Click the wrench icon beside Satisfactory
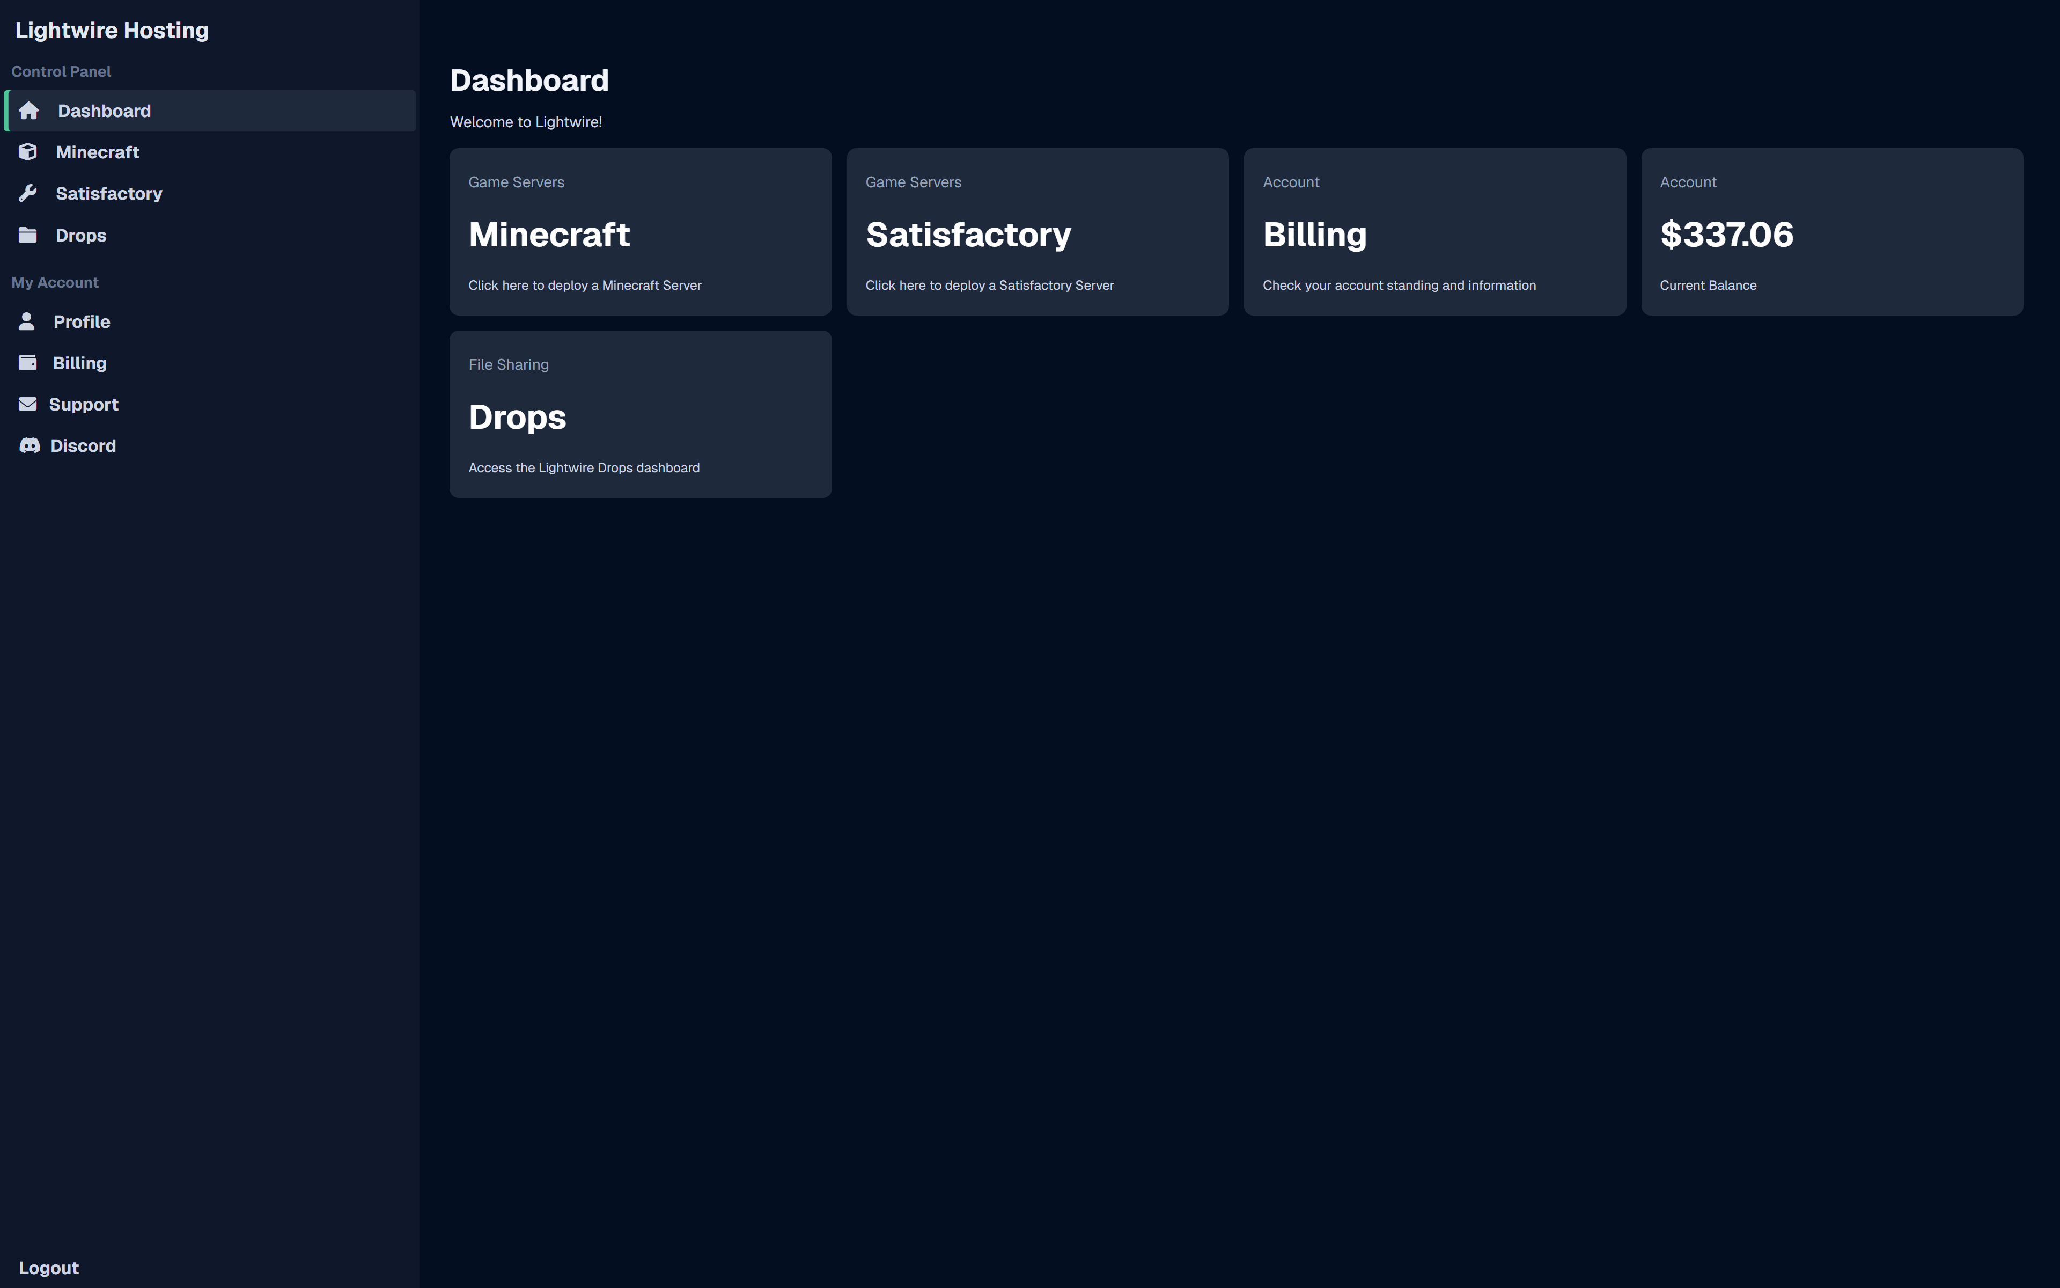The height and width of the screenshot is (1288, 2060). [x=28, y=193]
